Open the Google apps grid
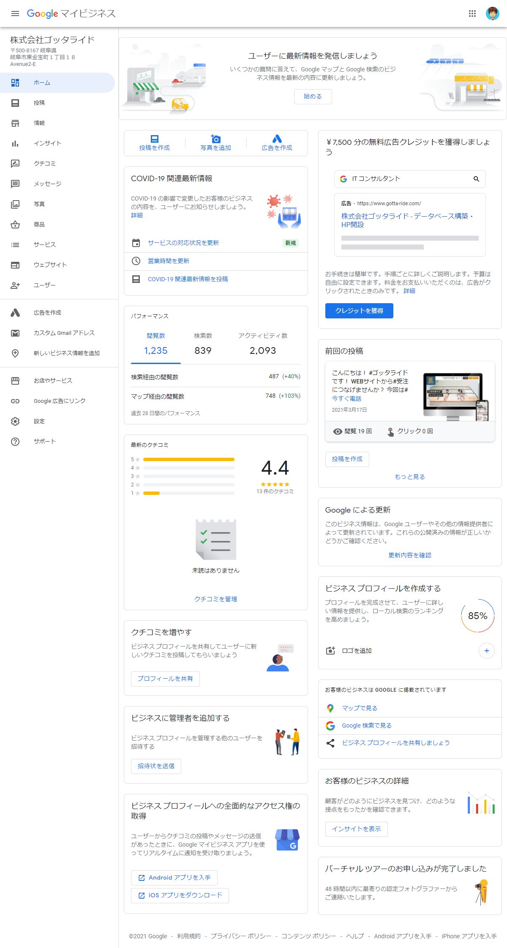The width and height of the screenshot is (507, 948). coord(472,14)
